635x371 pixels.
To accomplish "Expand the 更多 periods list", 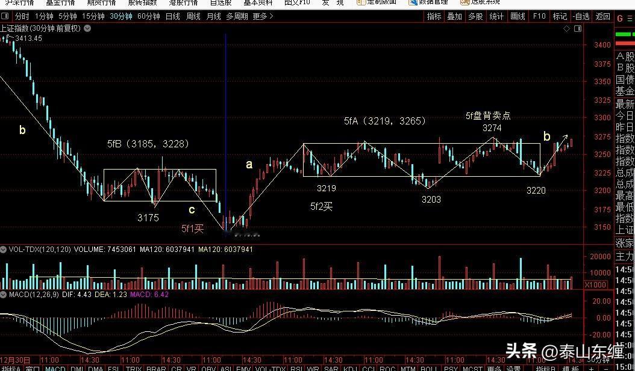I will [263, 17].
